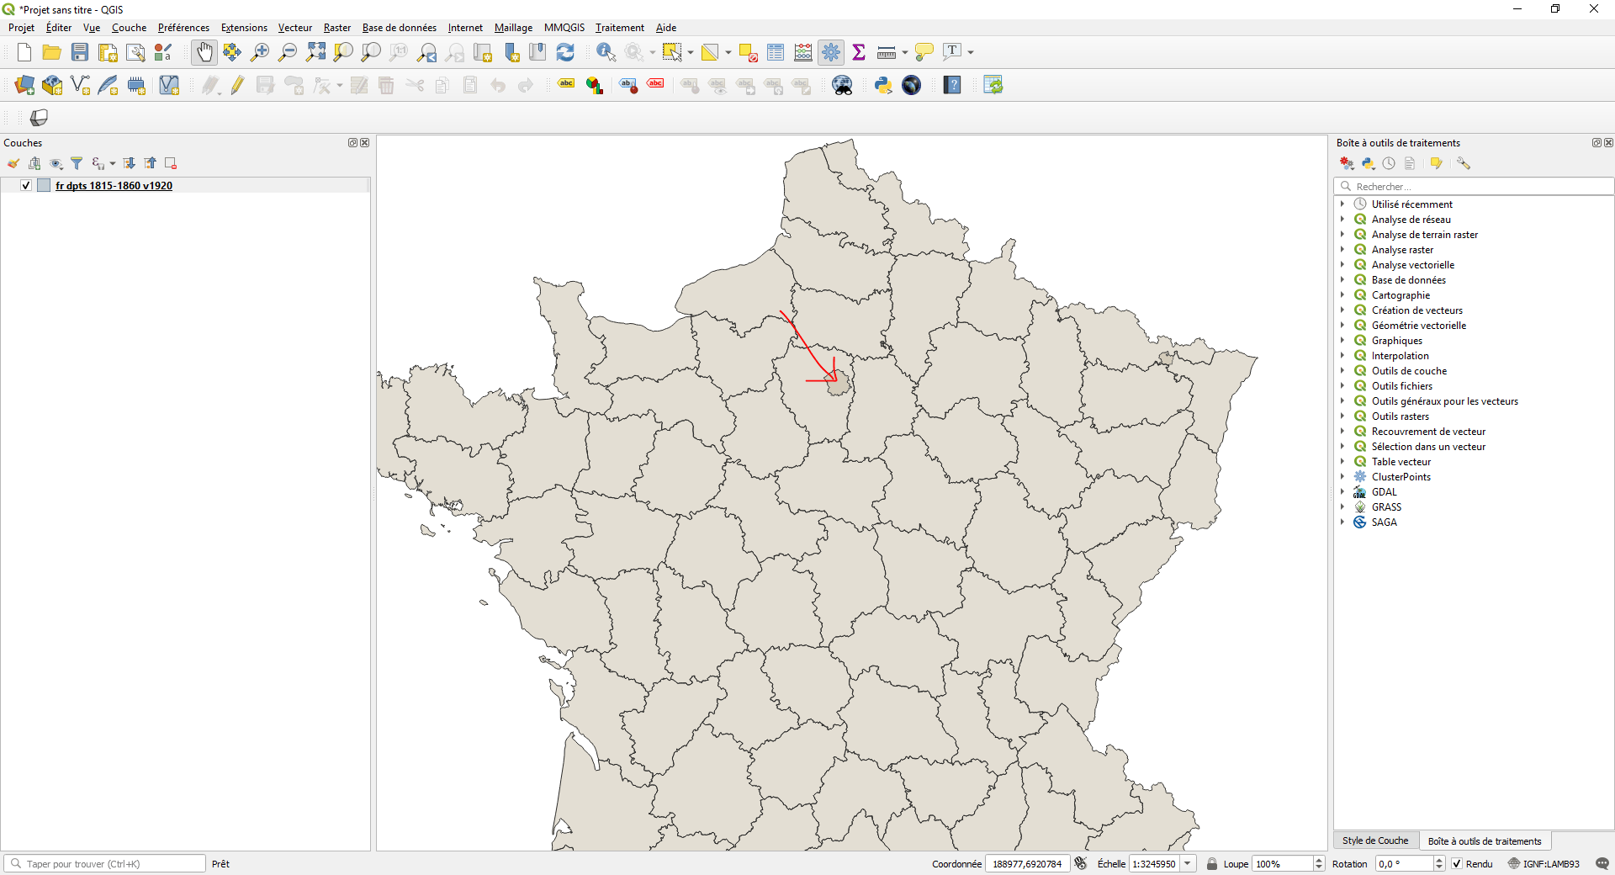This screenshot has height=875, width=1615.
Task: Toggle visibility of fr dpts 1815-1860 layer
Action: click(x=26, y=186)
